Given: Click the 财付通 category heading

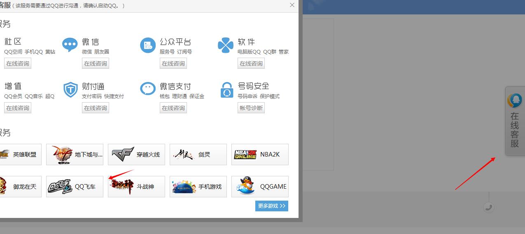Looking at the screenshot, I should point(93,86).
